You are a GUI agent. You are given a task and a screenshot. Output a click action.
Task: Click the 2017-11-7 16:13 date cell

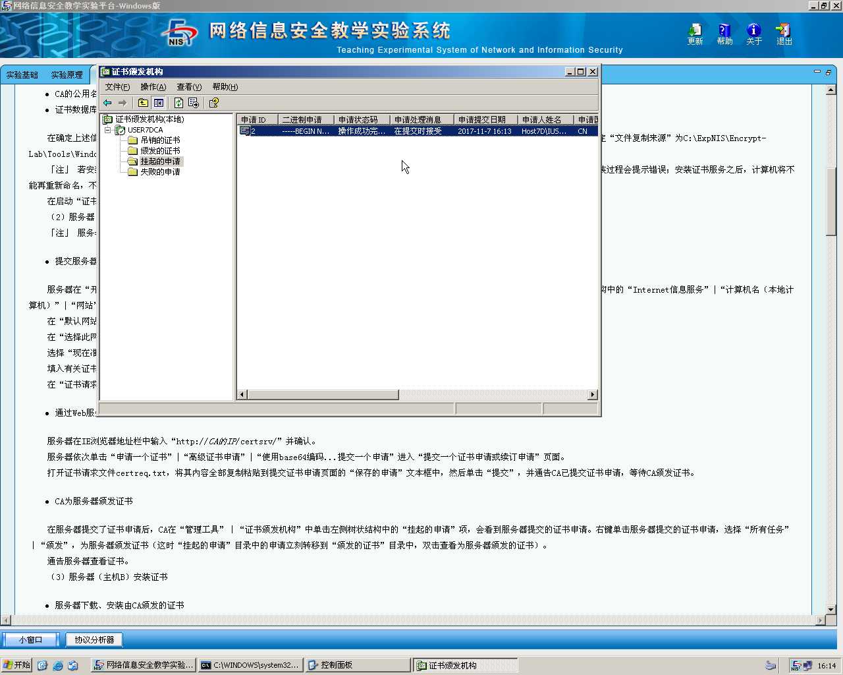tap(485, 131)
